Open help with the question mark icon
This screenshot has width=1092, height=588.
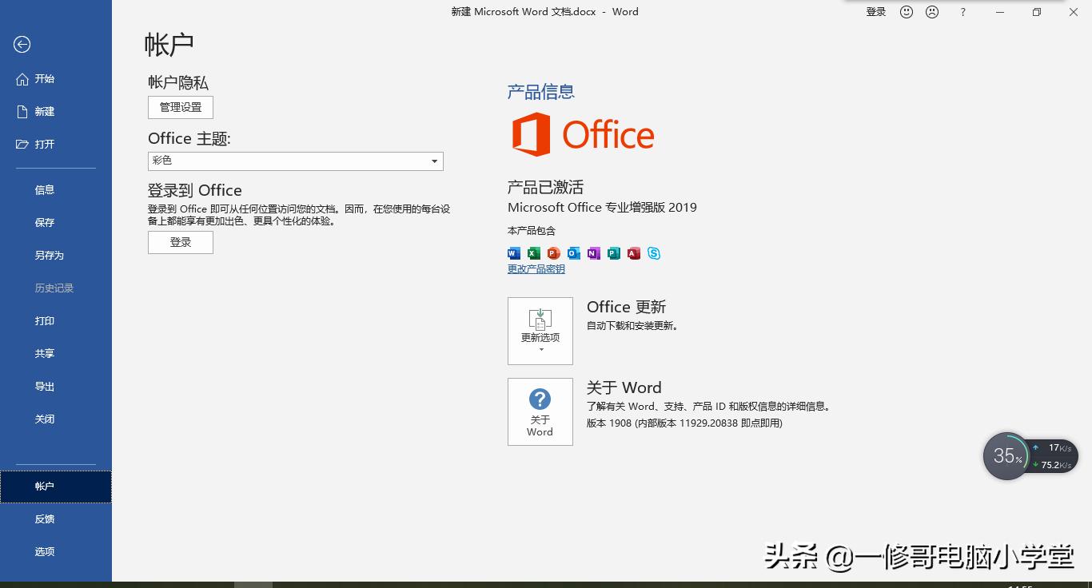pyautogui.click(x=963, y=12)
